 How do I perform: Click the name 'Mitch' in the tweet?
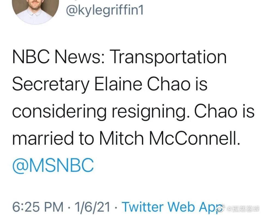[x=121, y=138]
